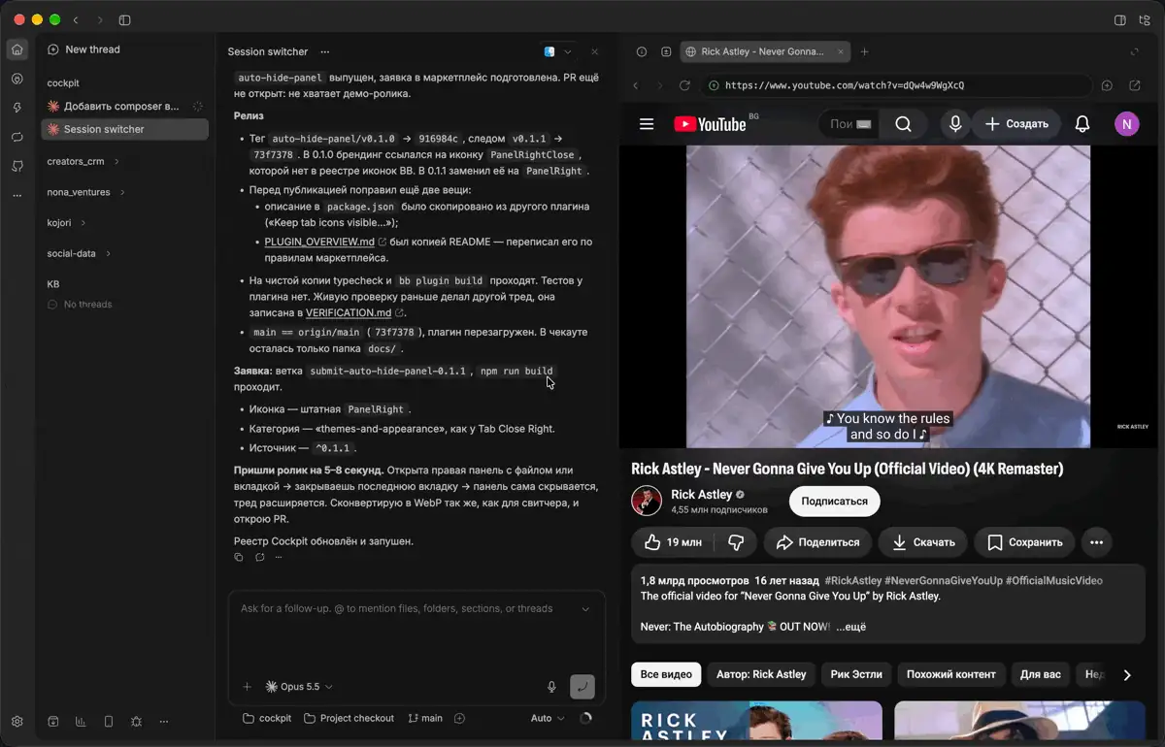Click the YouTube voice search microphone
The image size is (1165, 747).
tap(955, 124)
